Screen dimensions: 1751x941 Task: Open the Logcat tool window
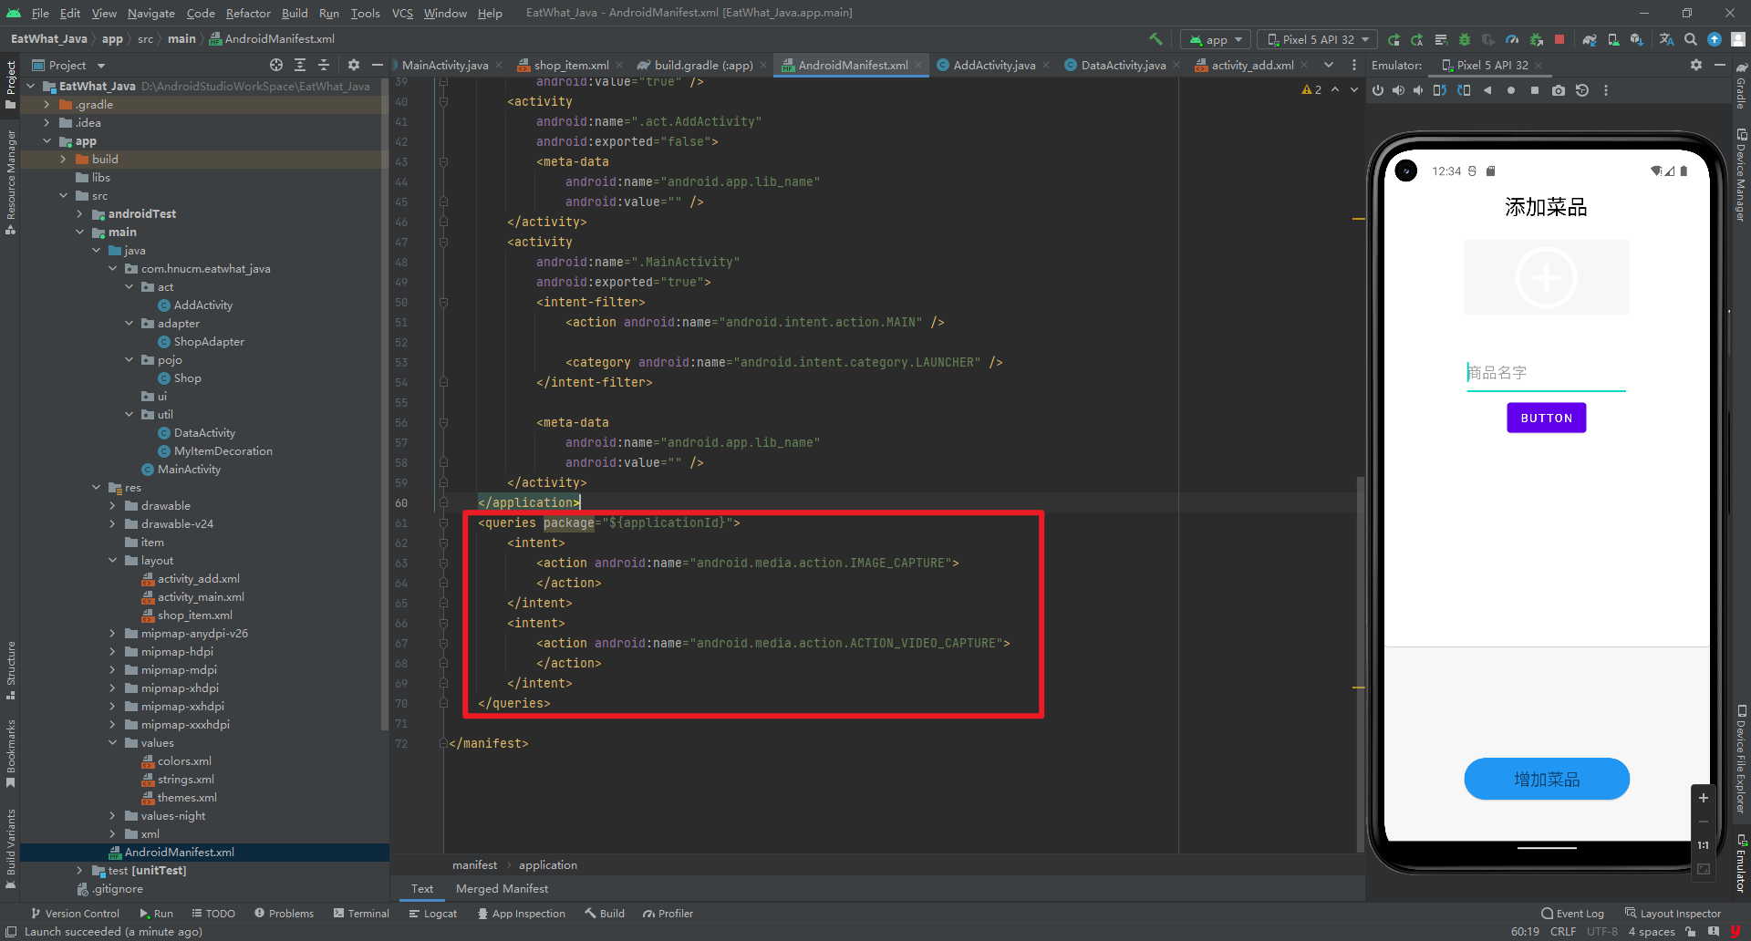click(x=432, y=913)
